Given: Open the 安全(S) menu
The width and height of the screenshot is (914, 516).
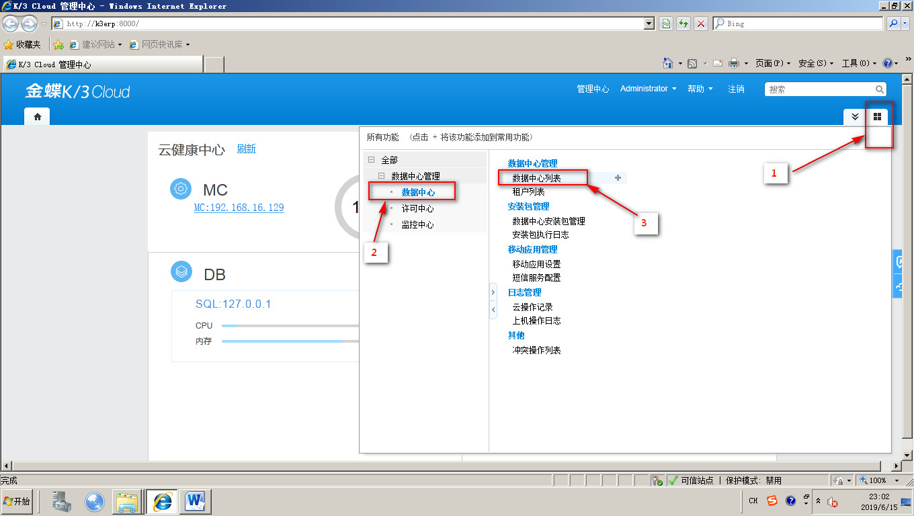Looking at the screenshot, I should pos(816,63).
